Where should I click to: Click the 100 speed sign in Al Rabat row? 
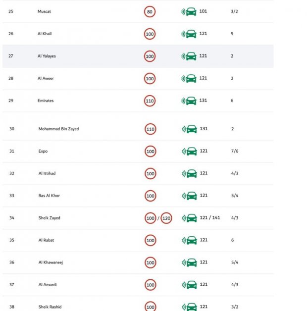pyautogui.click(x=151, y=240)
